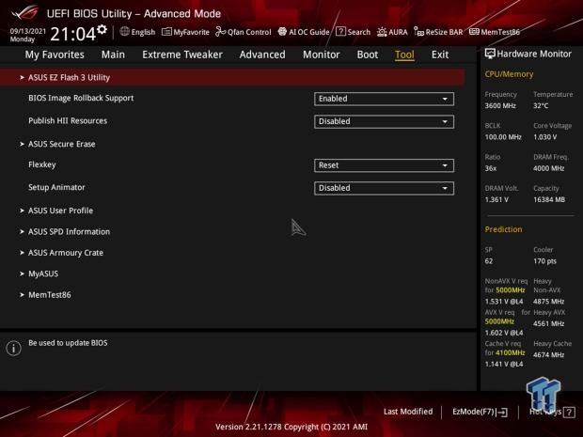Click the SP value 62
583x437 pixels.
pyautogui.click(x=489, y=261)
